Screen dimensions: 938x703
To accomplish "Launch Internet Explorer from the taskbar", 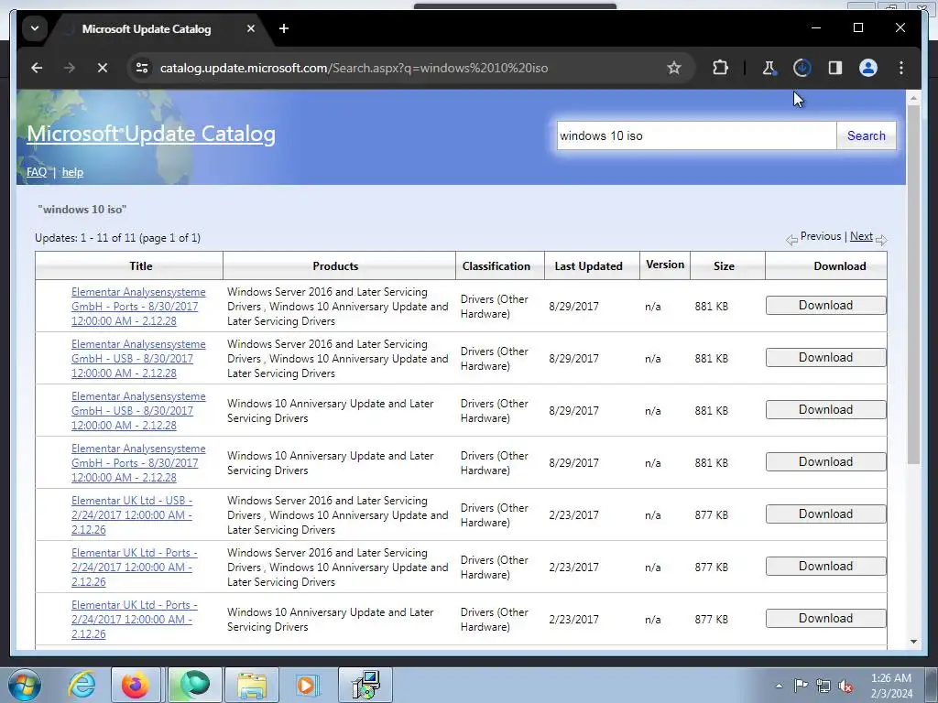I will pos(82,685).
